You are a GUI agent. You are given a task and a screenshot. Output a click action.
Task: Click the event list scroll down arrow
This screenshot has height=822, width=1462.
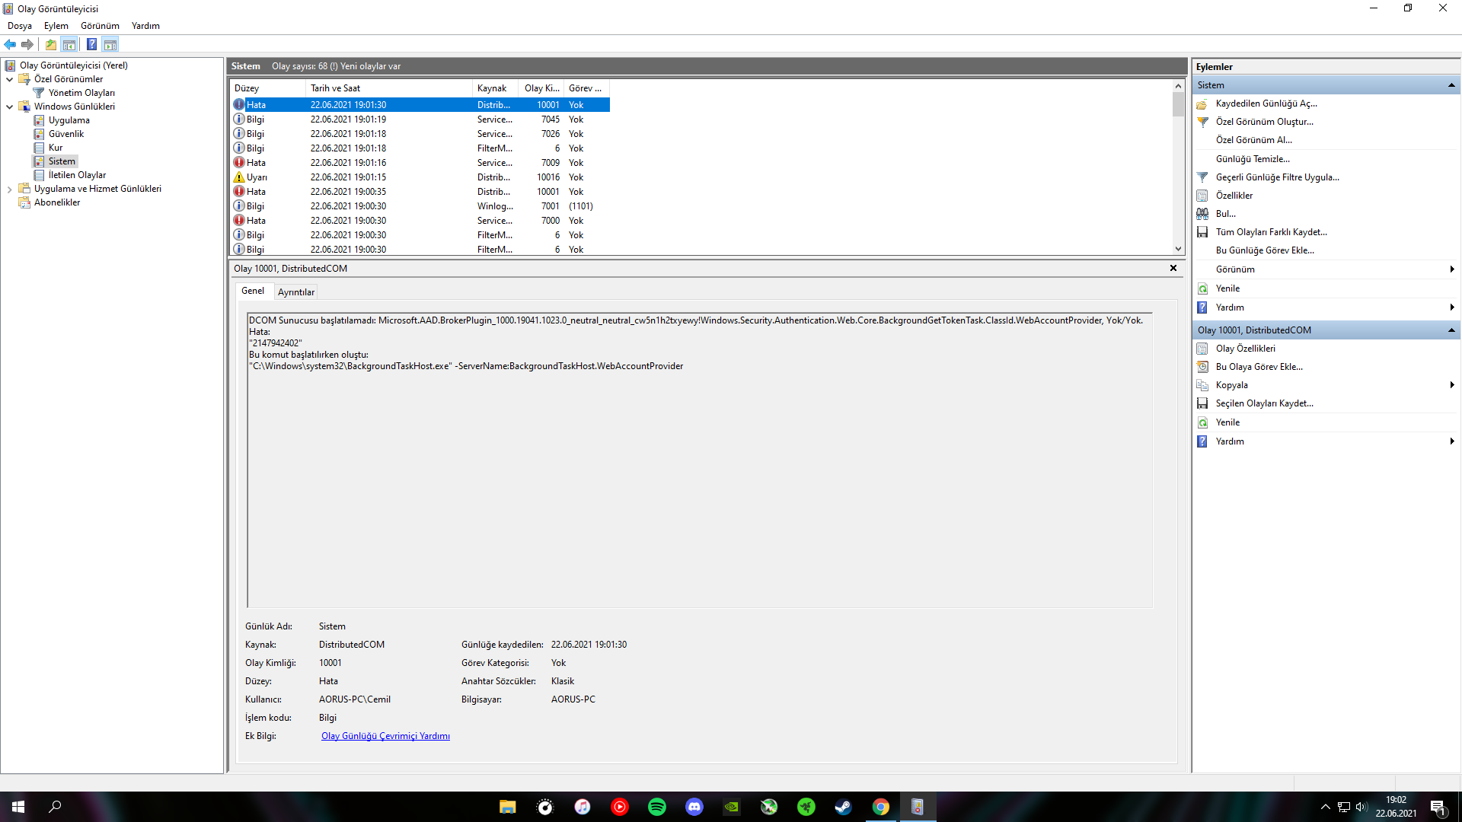(x=1178, y=249)
